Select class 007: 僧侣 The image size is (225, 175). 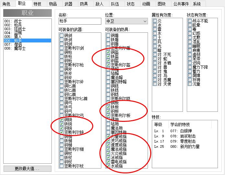coord(28,44)
